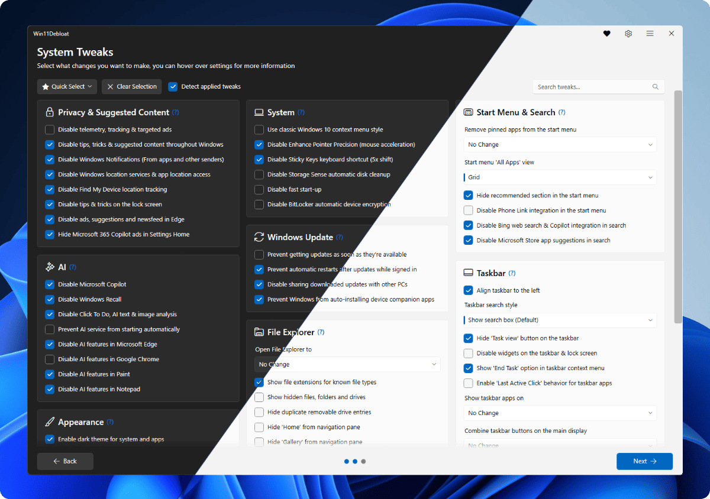Image resolution: width=710 pixels, height=499 pixels.
Task: Check Show hidden files, folders and drives
Action: (259, 397)
